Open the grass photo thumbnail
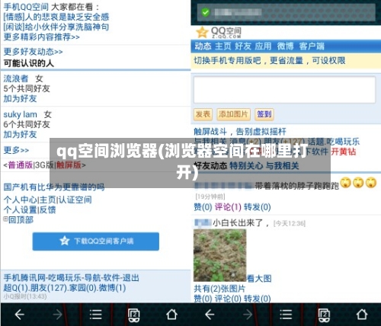Screen dimensions: 381x326 click(x=219, y=255)
